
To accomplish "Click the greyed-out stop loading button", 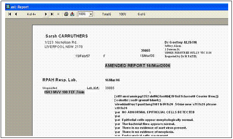I will point(58,14).
